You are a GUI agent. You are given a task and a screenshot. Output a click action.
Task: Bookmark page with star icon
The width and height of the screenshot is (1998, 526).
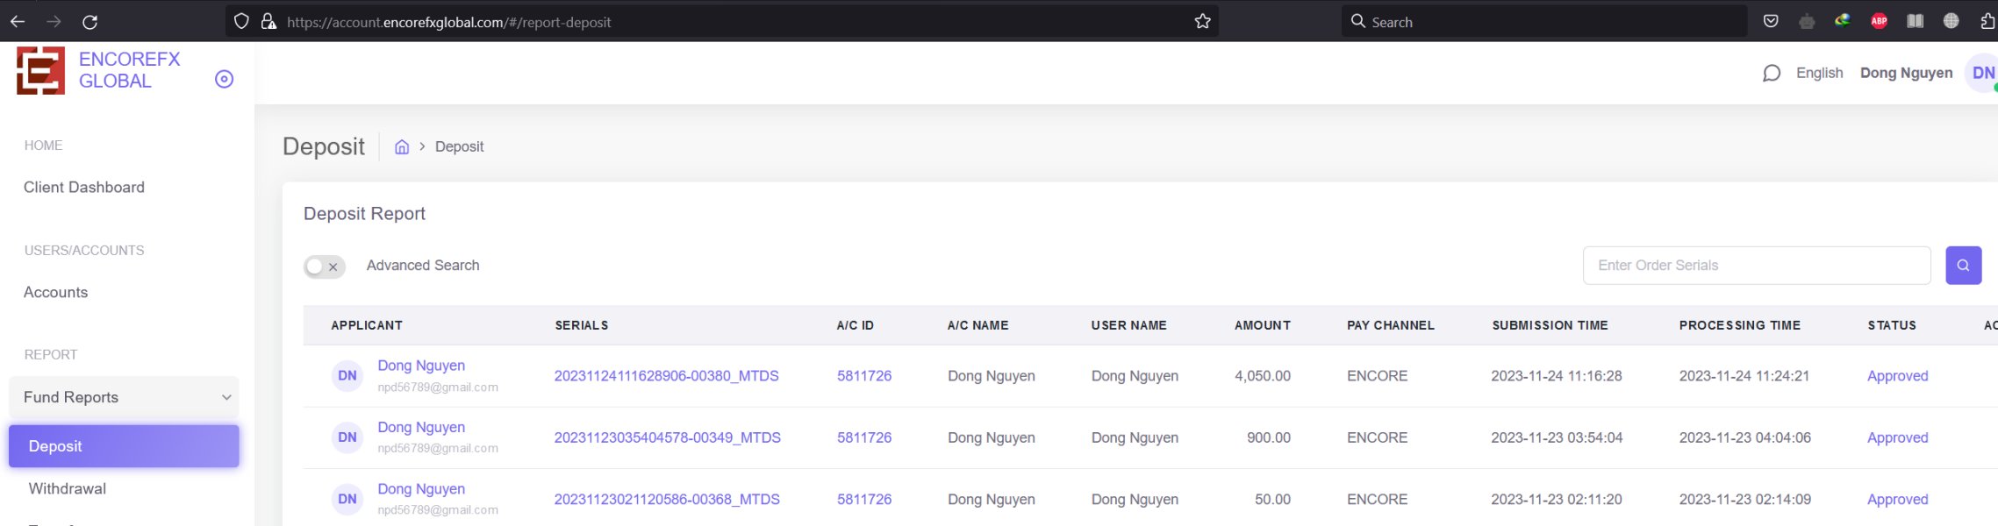[x=1202, y=22]
